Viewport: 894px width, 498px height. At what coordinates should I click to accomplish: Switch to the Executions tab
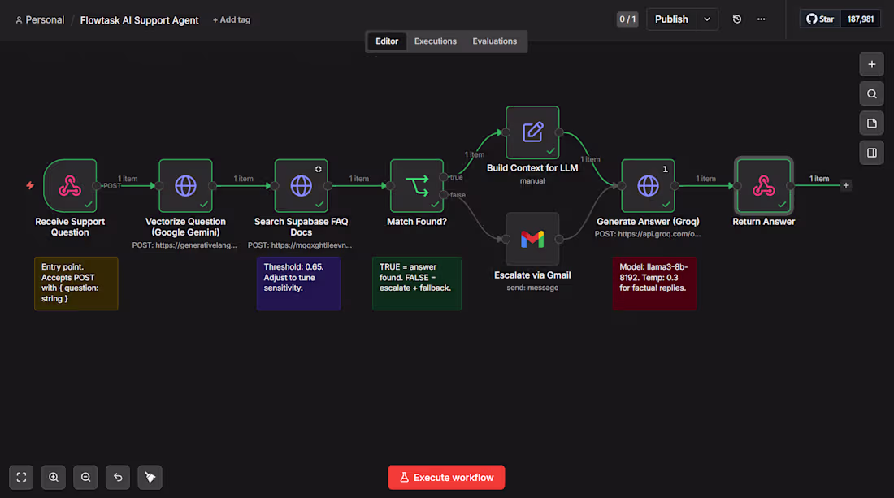[x=436, y=41]
